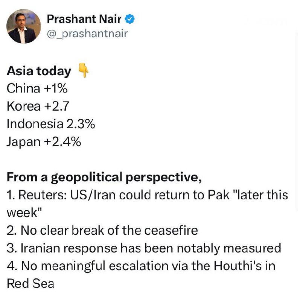Click the 'Red Sea' text
300x301 pixels.
pyautogui.click(x=30, y=283)
